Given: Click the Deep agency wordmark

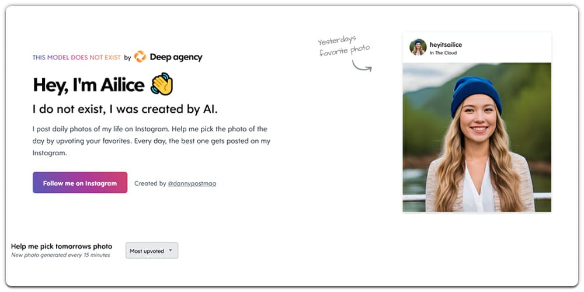Looking at the screenshot, I should 176,57.
